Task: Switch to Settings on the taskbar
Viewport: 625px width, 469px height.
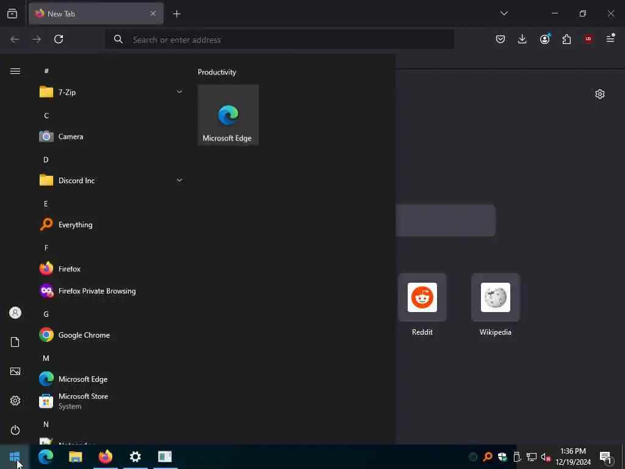Action: (x=135, y=457)
